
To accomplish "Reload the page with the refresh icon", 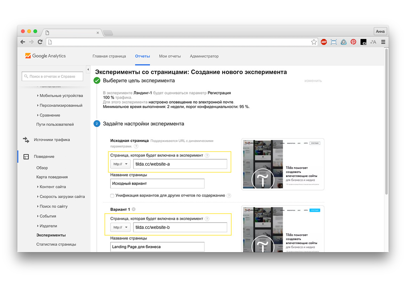I will pyautogui.click(x=40, y=42).
